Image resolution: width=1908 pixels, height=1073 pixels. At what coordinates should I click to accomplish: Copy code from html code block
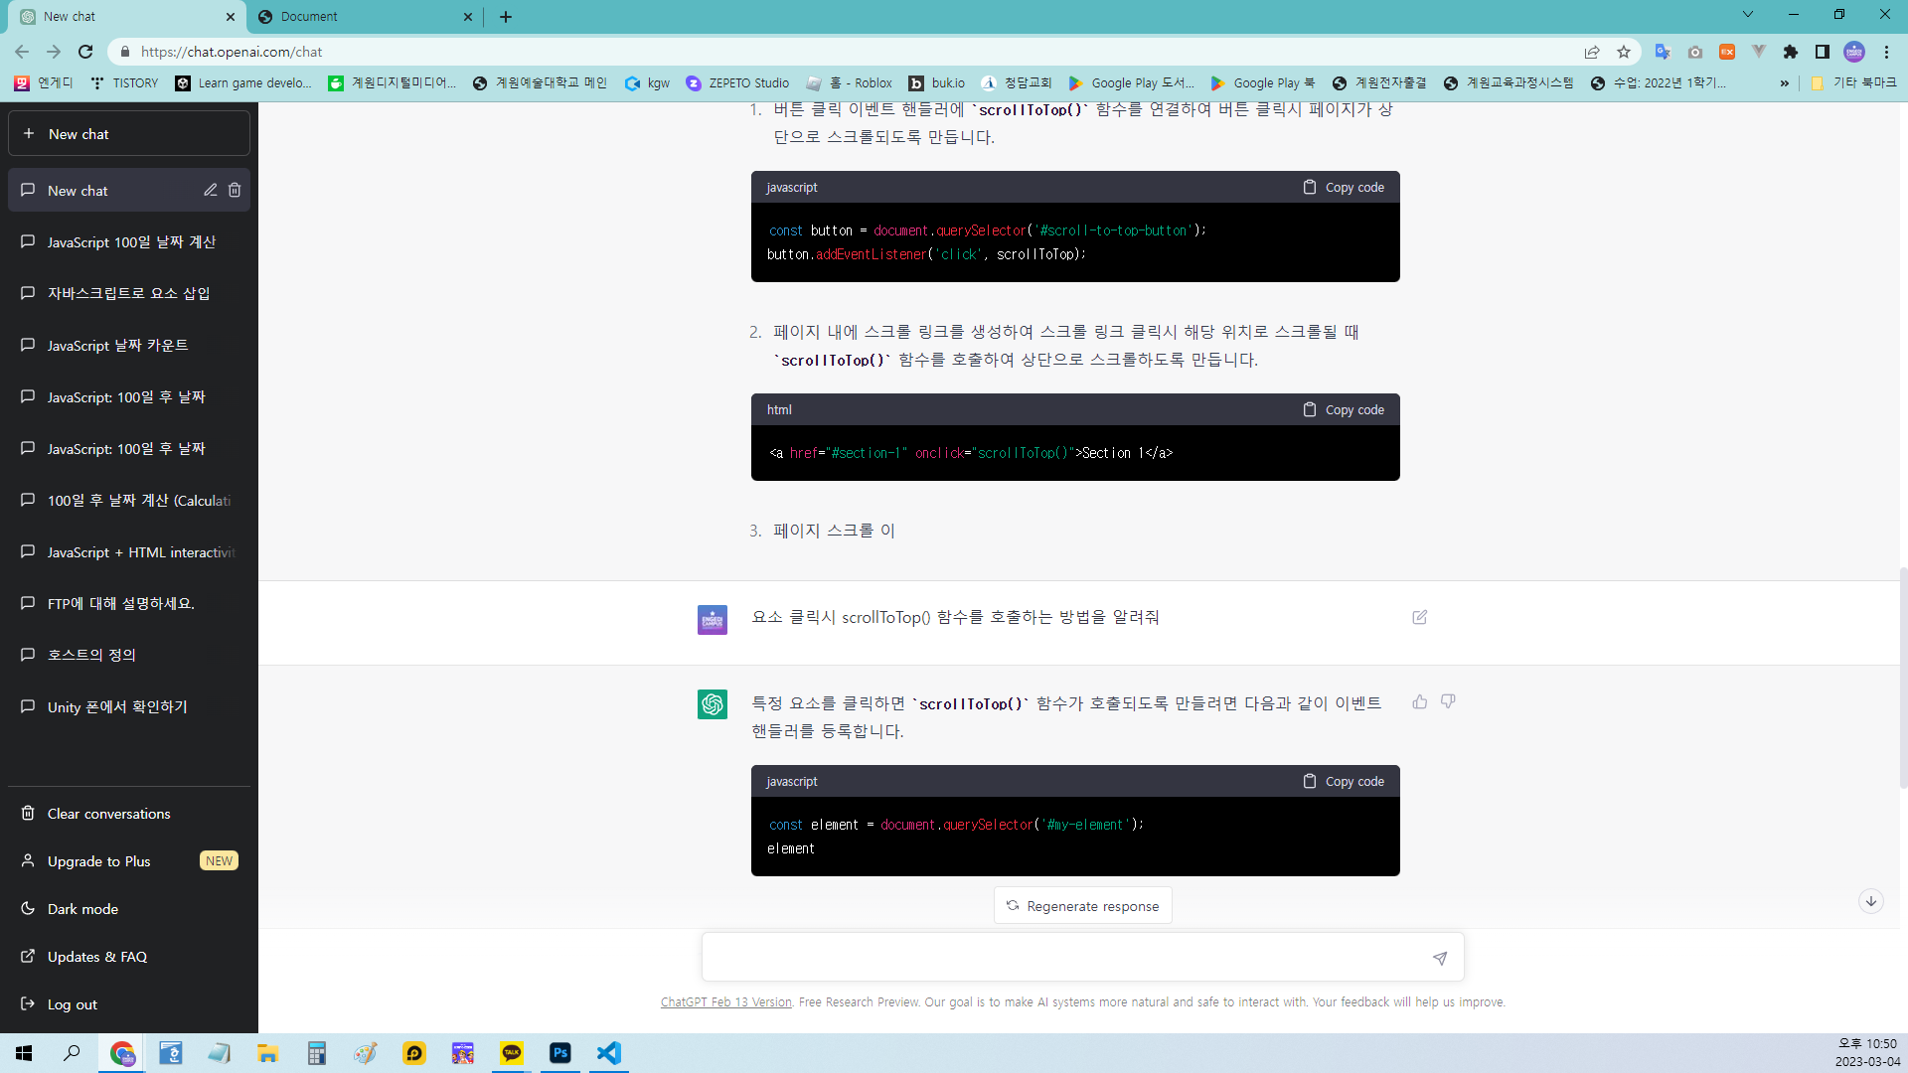(x=1344, y=409)
